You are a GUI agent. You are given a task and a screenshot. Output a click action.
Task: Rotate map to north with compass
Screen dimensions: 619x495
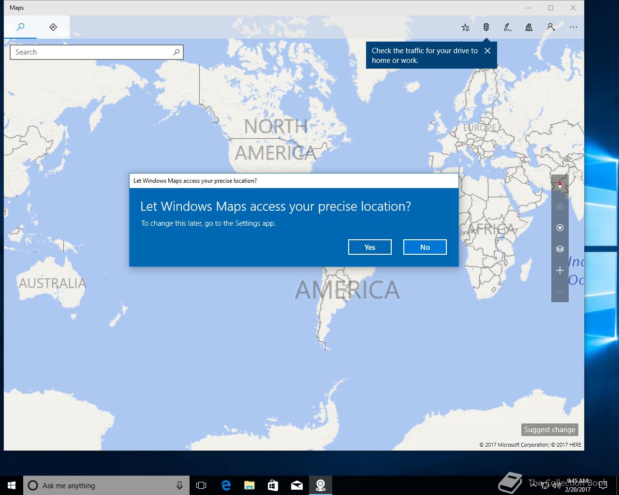click(x=560, y=185)
